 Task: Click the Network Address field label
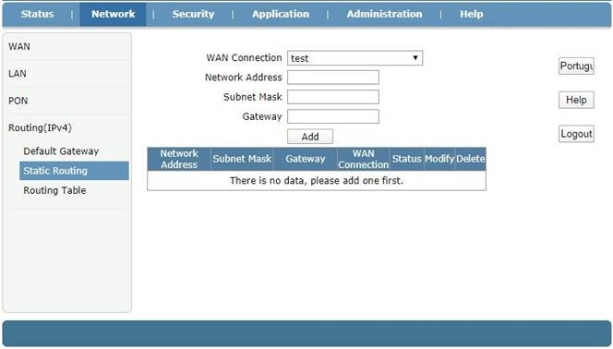[243, 78]
